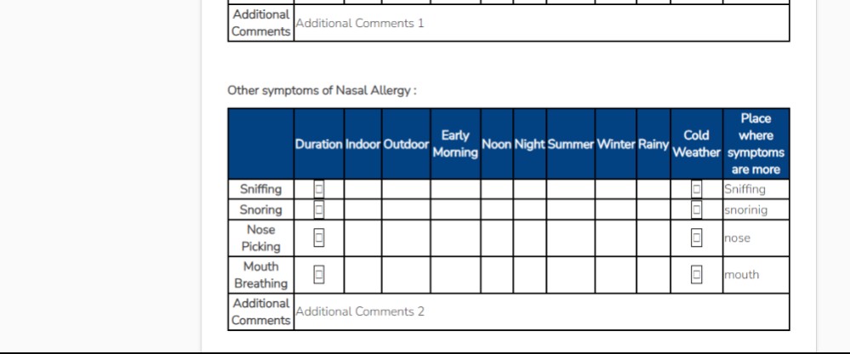Toggle Cold Weather for Nose Picking
850x354 pixels.
pos(696,238)
